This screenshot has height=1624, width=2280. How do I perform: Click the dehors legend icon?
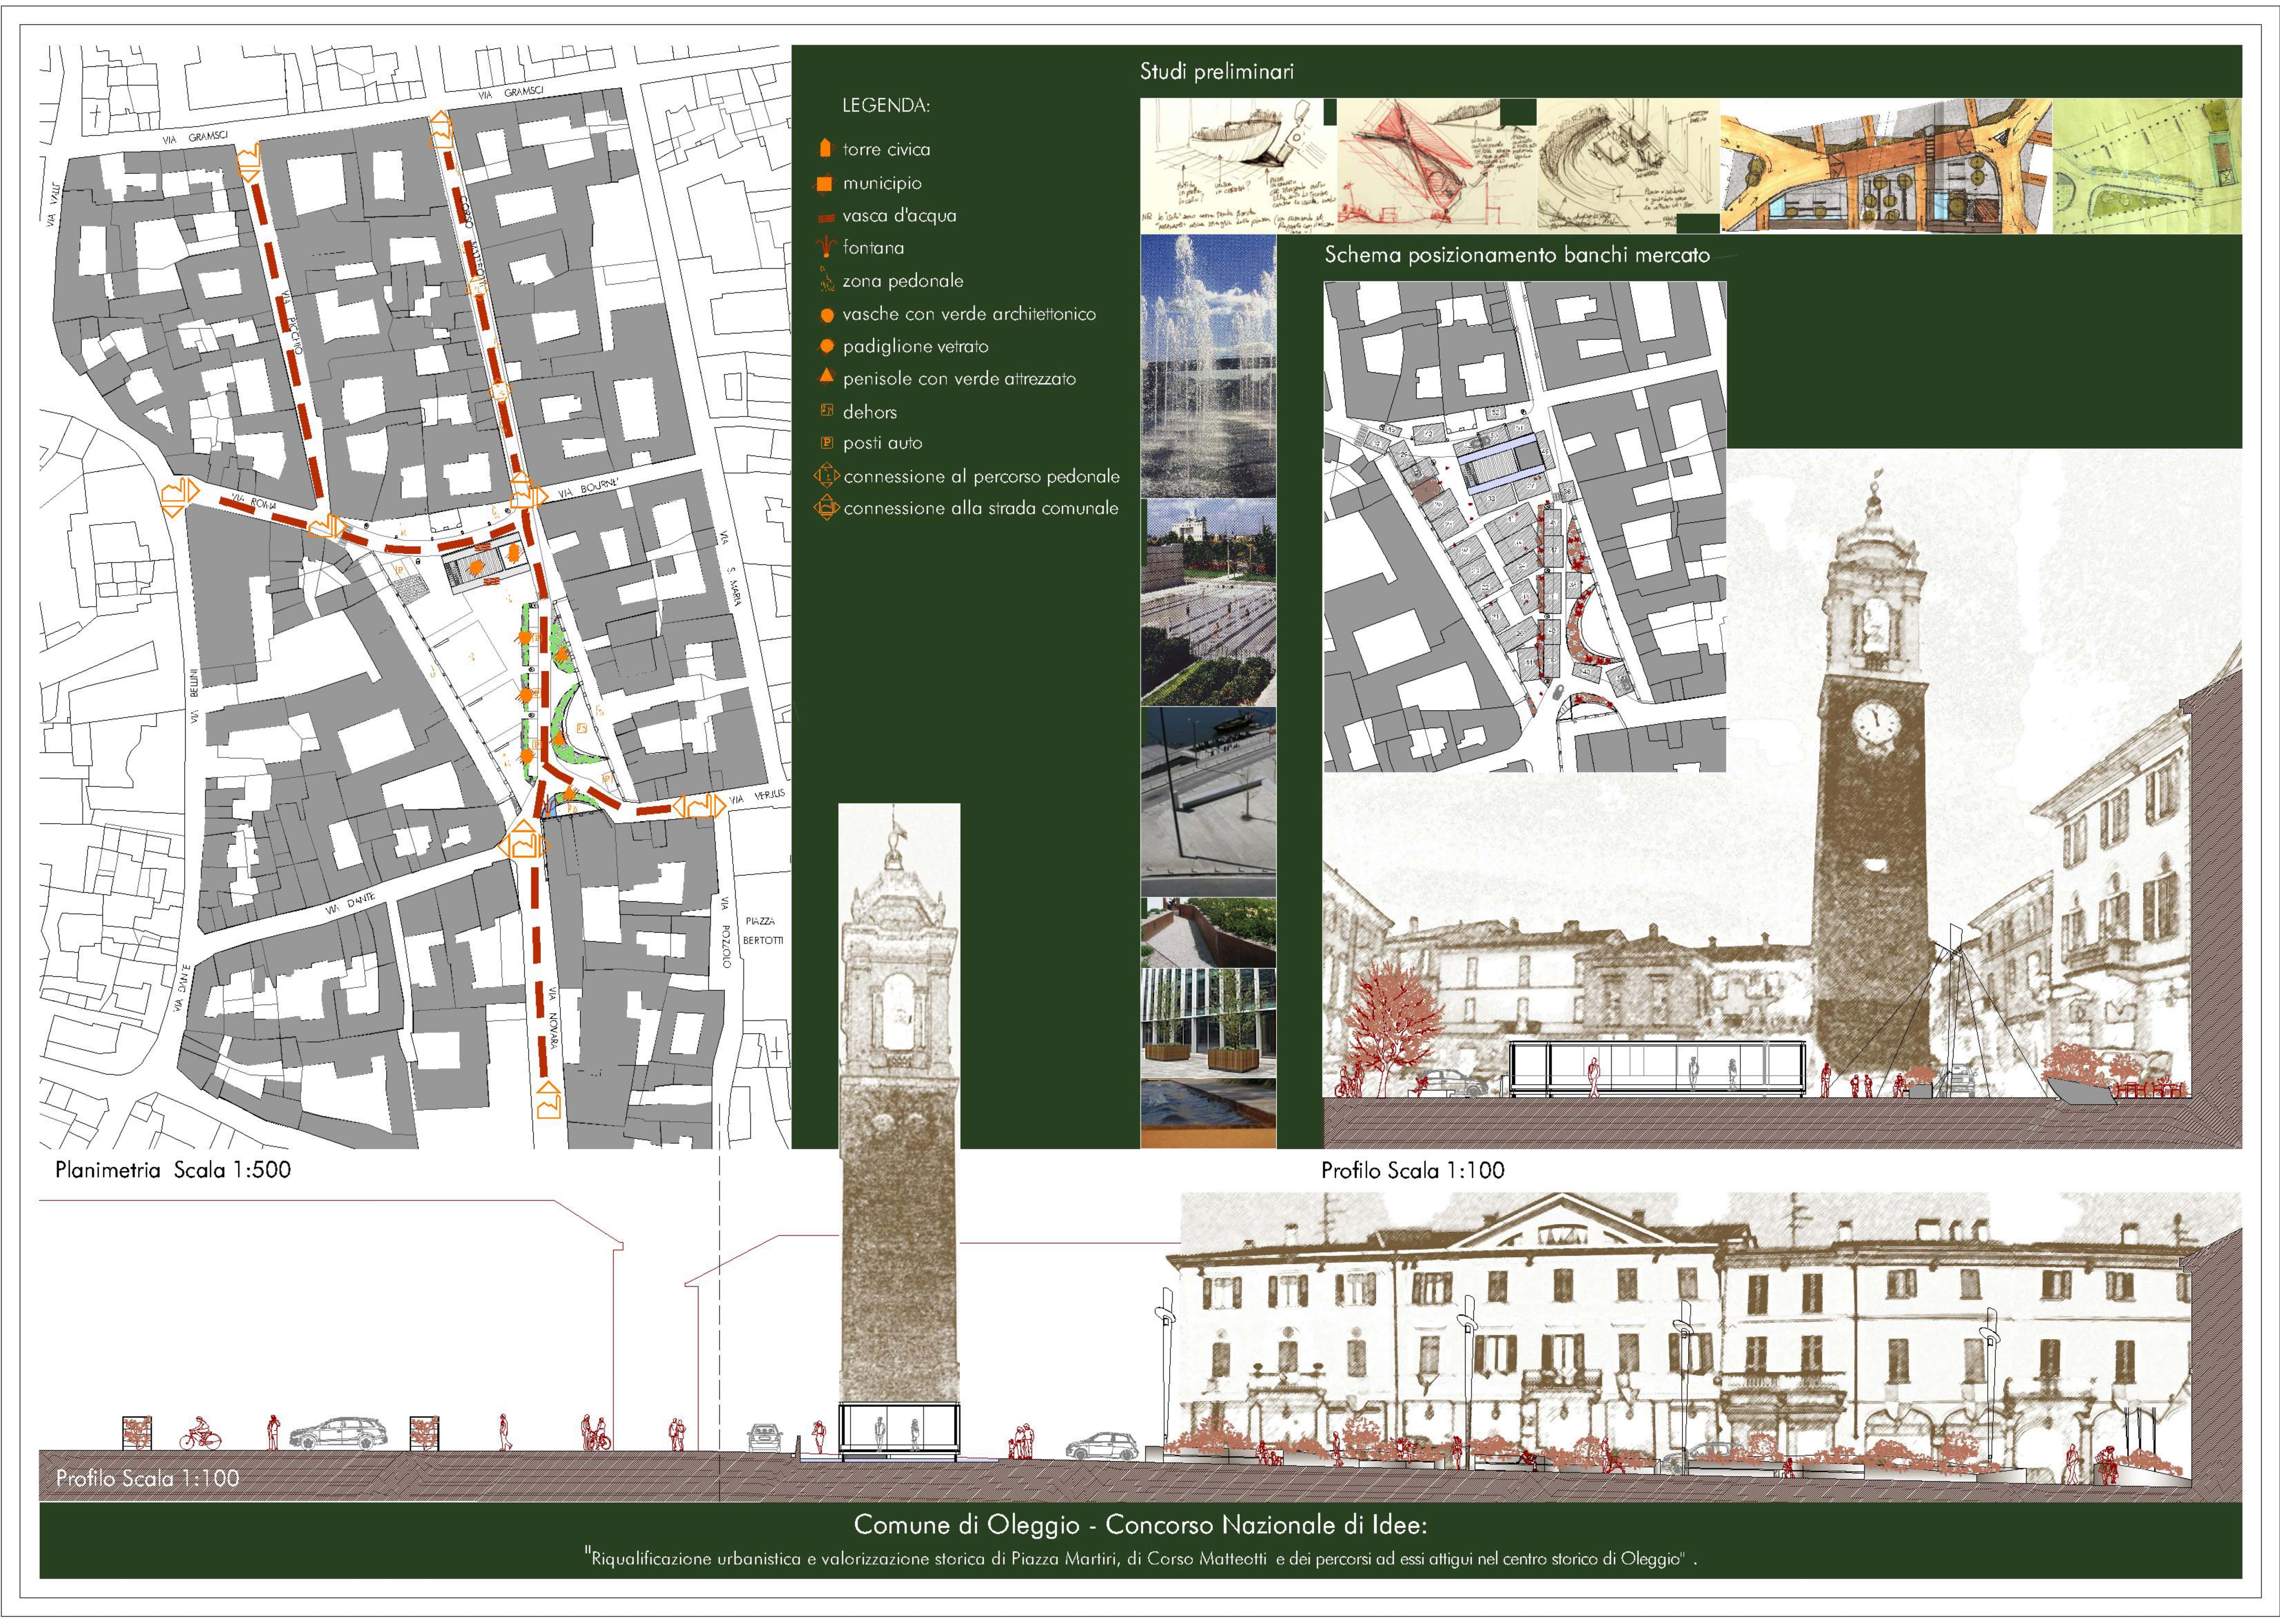pos(826,410)
